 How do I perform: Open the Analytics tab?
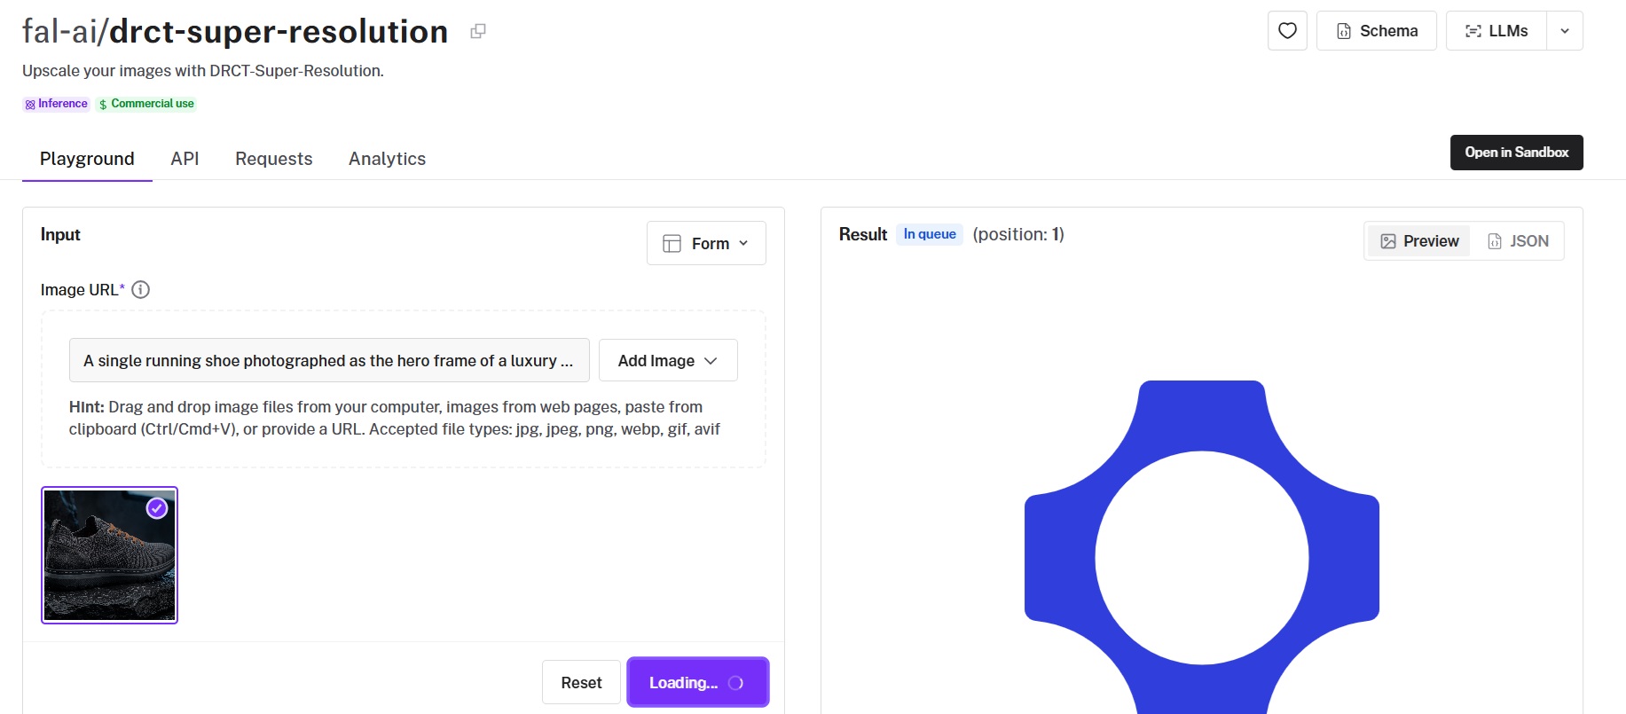(x=387, y=159)
